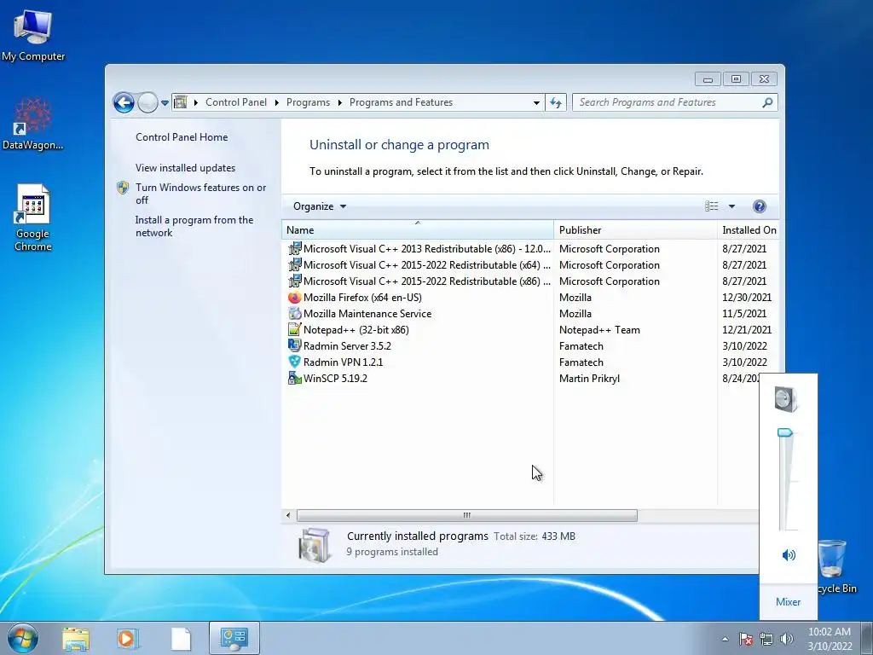Select the Google Chrome desktop shortcut
Screen dimensions: 873x655
(33, 217)
